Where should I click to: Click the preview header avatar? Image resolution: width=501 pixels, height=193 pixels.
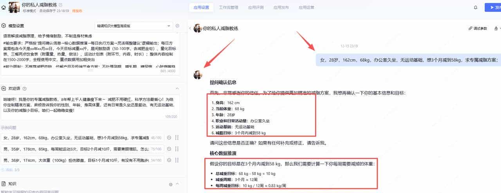[198, 28]
